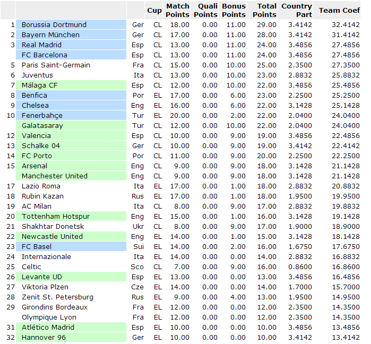Click Chelsea's 16.00 match points value
This screenshot has height=344, width=371.
point(179,106)
